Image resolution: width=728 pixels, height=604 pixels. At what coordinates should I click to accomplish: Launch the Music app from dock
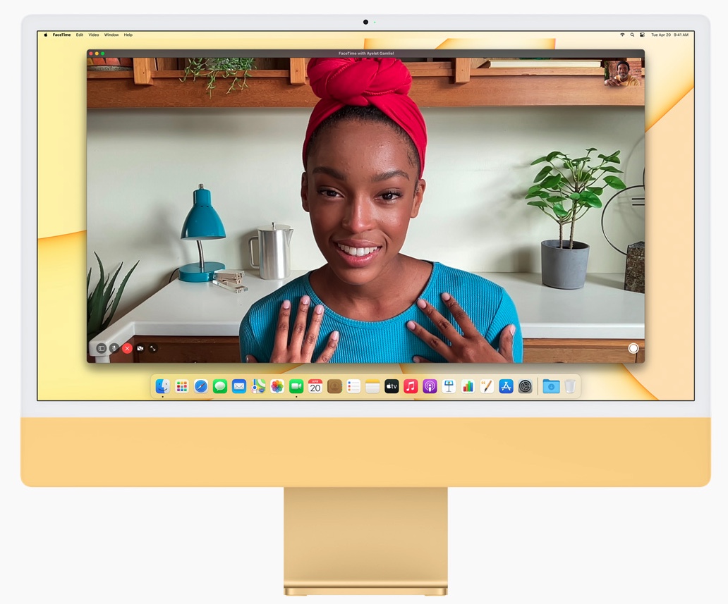click(x=411, y=386)
